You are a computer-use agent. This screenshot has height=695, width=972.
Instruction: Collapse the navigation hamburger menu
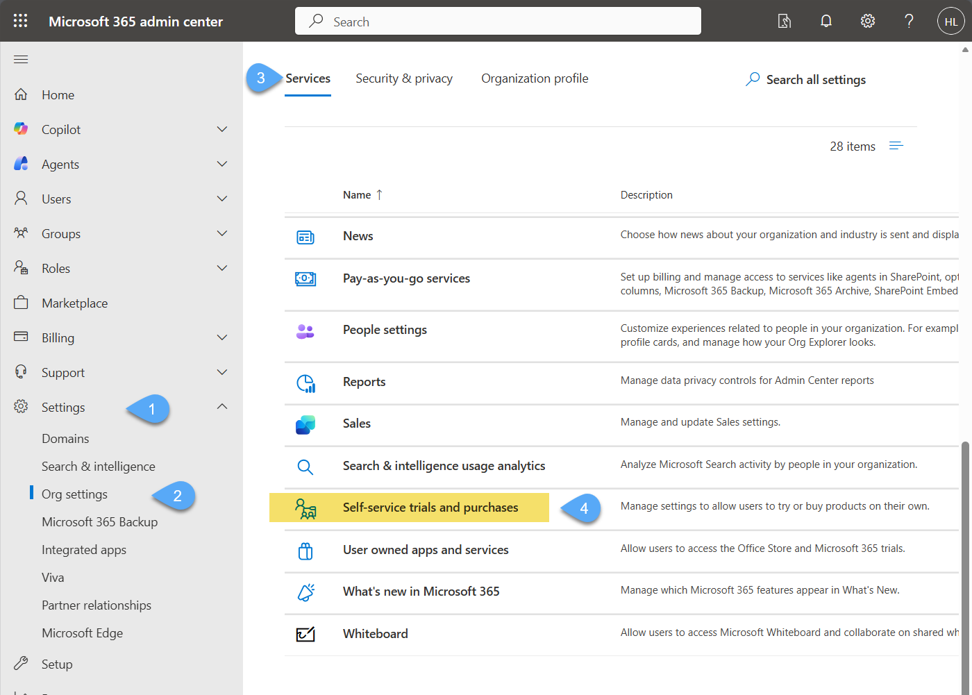click(x=21, y=60)
